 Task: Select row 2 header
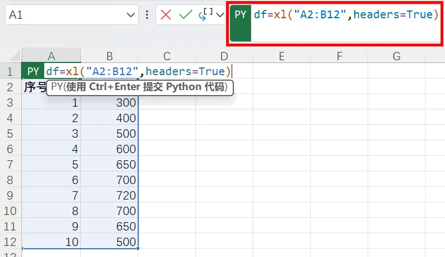10,87
